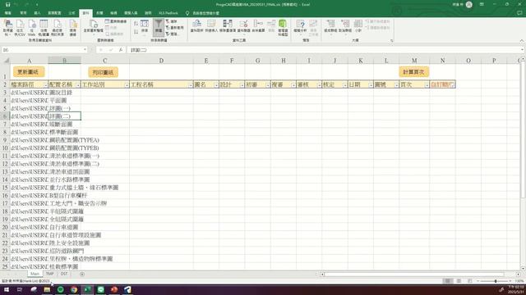Open filter dropdown for 設計 column
This screenshot has width=526, height=295.
pyautogui.click(x=242, y=85)
